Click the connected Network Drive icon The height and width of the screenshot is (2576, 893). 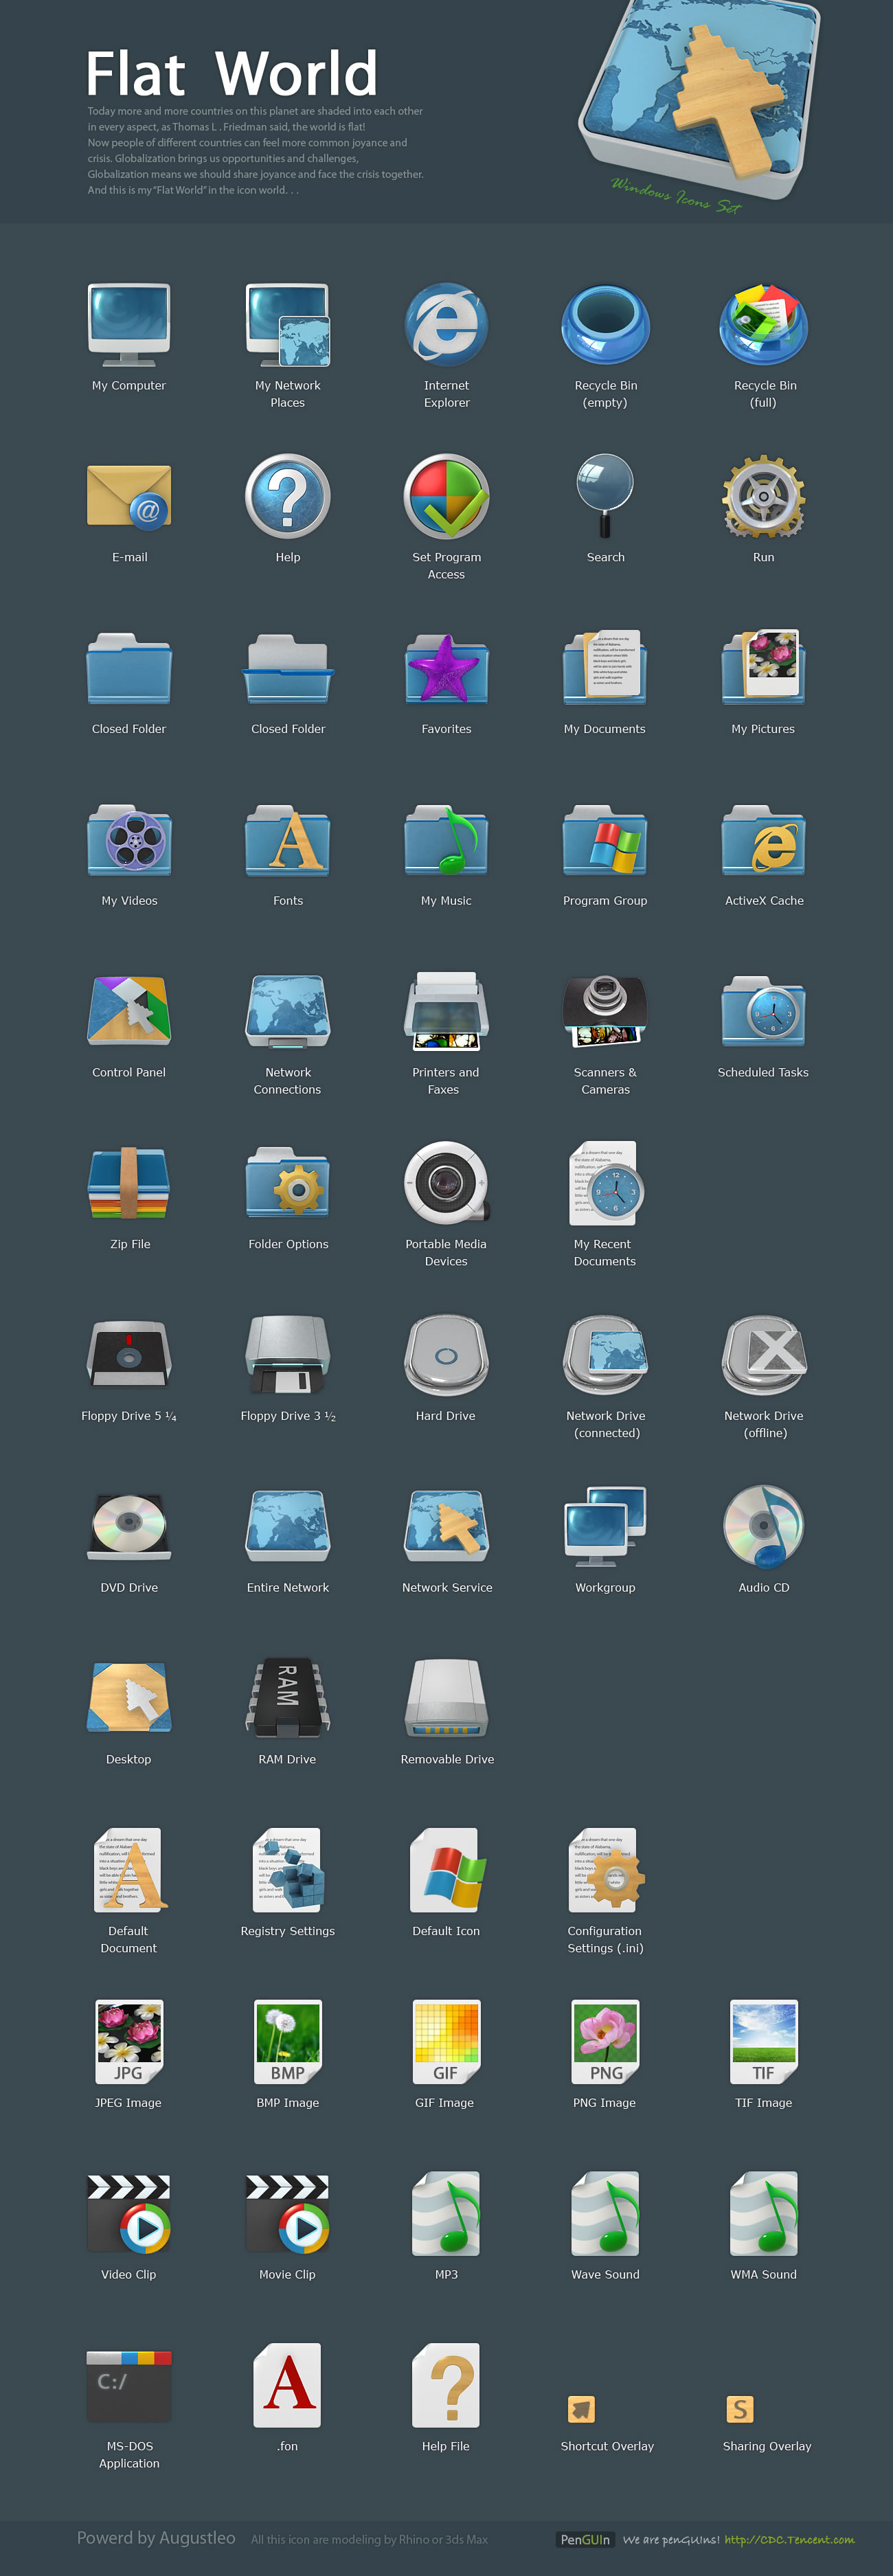point(605,1355)
